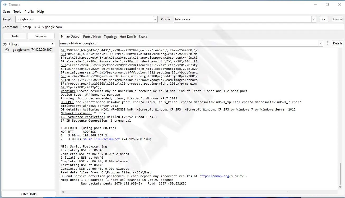
Task: Click the output options icon next to Details
Action: tap(328, 43)
